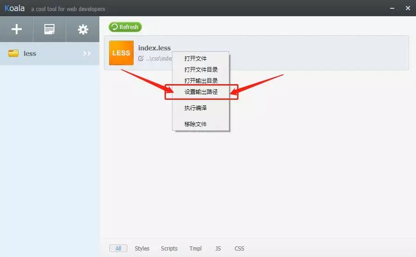This screenshot has height=257, width=416.
Task: Click the Koala logo in title bar
Action: click(15, 8)
